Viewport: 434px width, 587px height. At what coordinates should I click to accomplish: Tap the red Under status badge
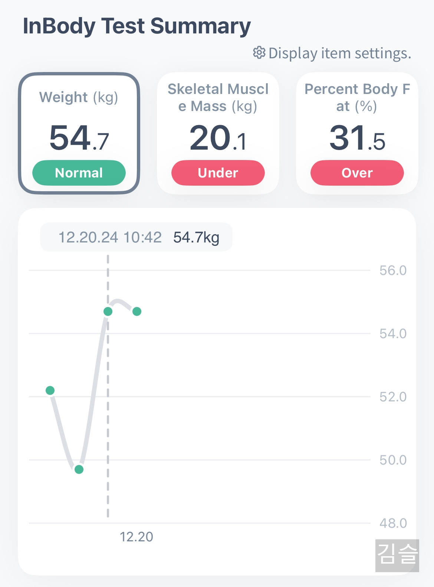click(x=218, y=173)
